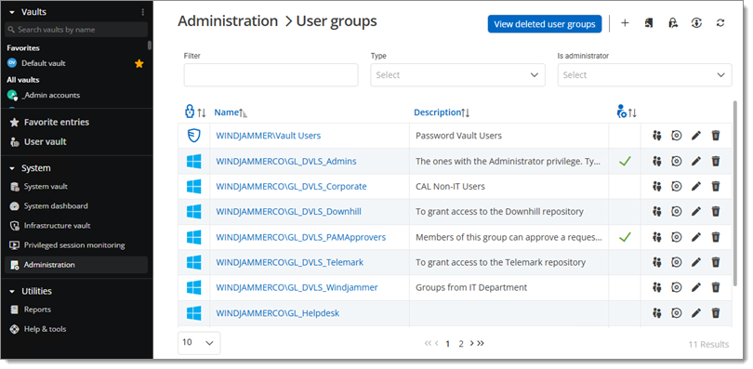
Task: Open the Is administrator dropdown
Action: pos(644,75)
